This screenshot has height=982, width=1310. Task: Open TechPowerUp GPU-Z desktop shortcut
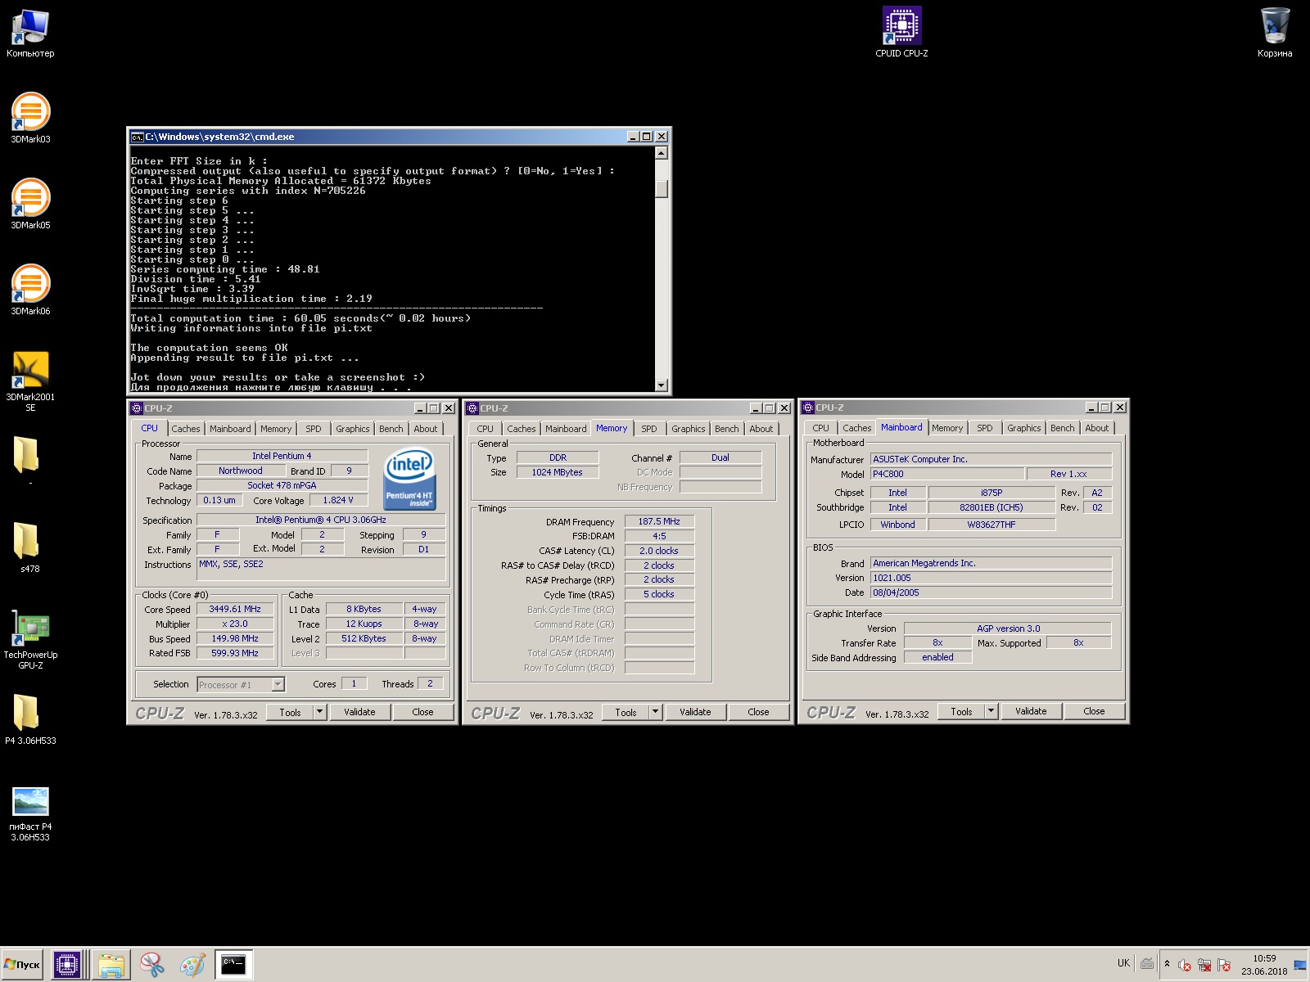click(x=30, y=639)
